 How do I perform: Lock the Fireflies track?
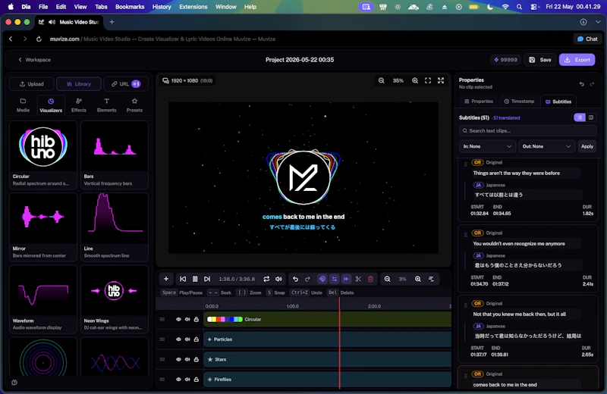(x=197, y=380)
